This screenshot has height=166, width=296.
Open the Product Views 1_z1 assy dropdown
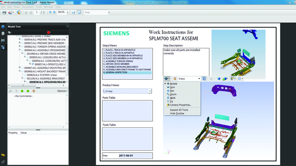click(127, 91)
